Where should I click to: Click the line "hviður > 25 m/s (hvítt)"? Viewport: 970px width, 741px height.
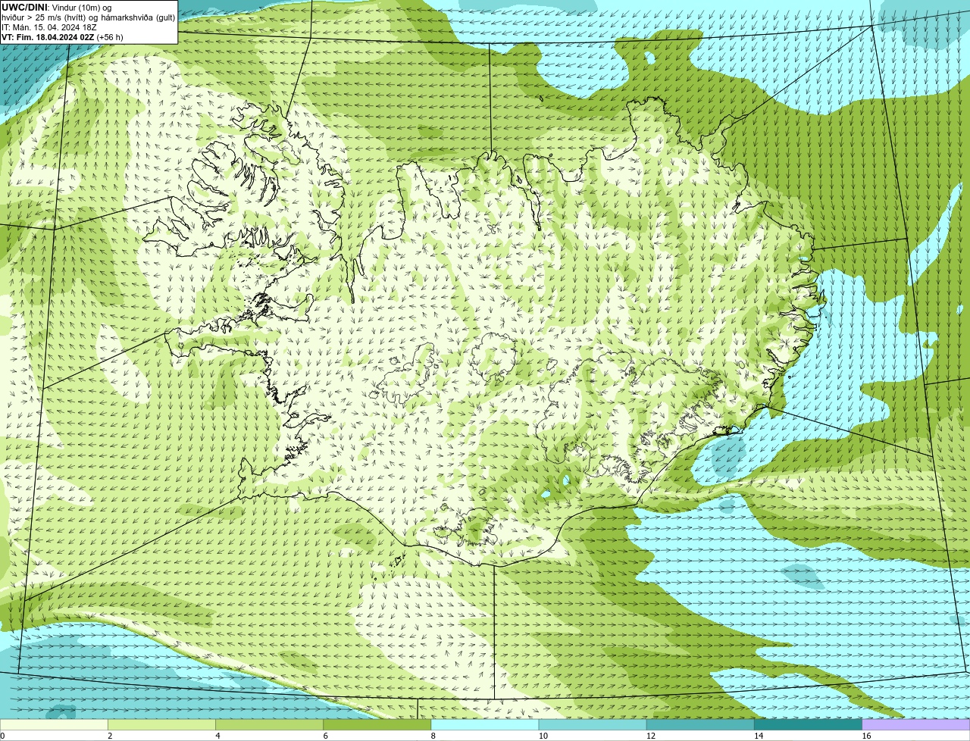pyautogui.click(x=45, y=17)
